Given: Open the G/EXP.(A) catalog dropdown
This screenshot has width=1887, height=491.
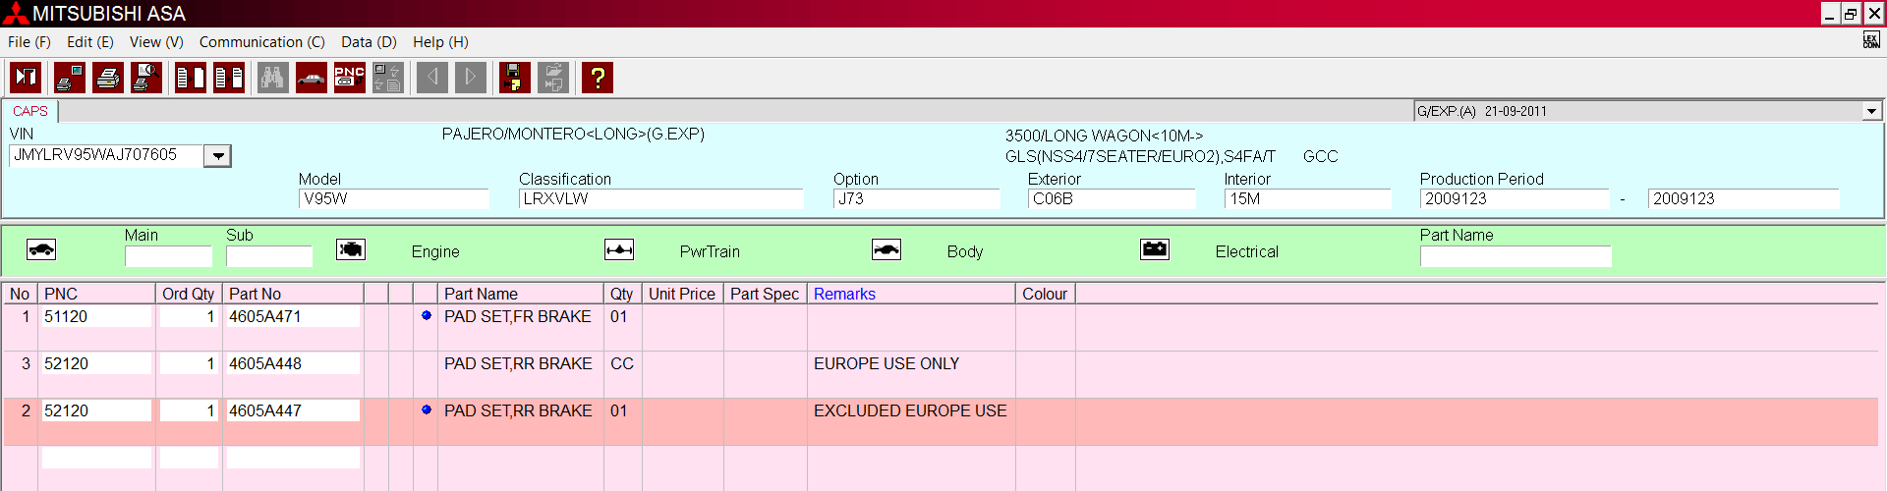Looking at the screenshot, I should 1871,111.
